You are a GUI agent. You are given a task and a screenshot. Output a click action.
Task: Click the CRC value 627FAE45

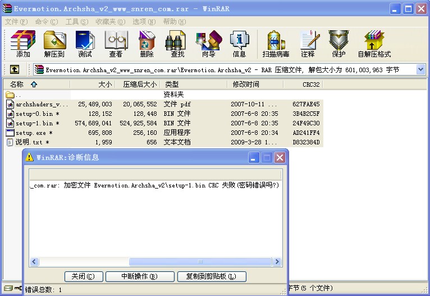point(306,104)
